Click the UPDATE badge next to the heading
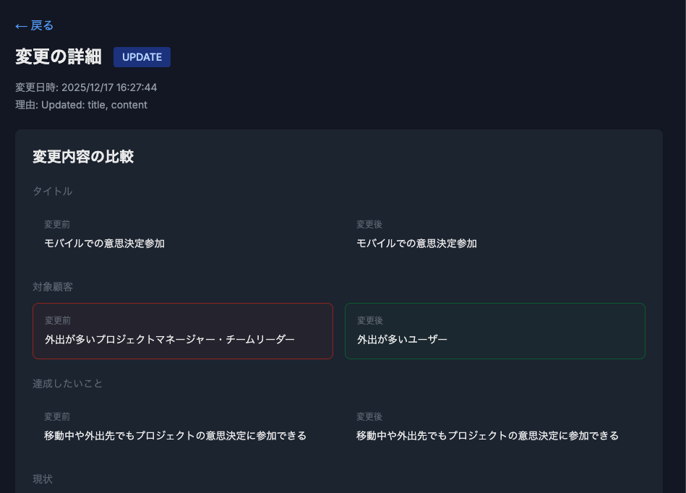This screenshot has width=686, height=493. coord(142,57)
